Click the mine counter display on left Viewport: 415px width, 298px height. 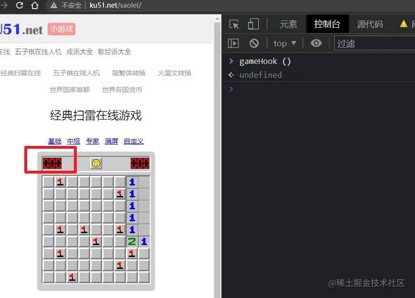tap(52, 163)
